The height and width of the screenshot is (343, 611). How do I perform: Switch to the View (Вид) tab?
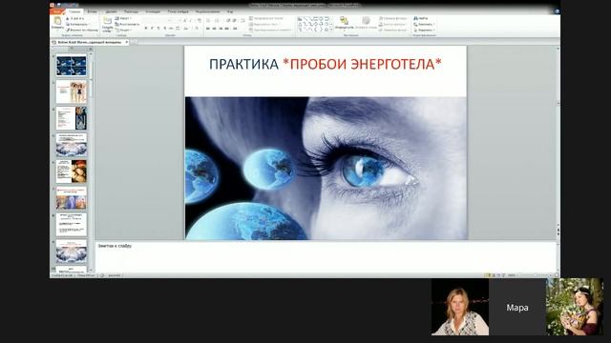[230, 11]
